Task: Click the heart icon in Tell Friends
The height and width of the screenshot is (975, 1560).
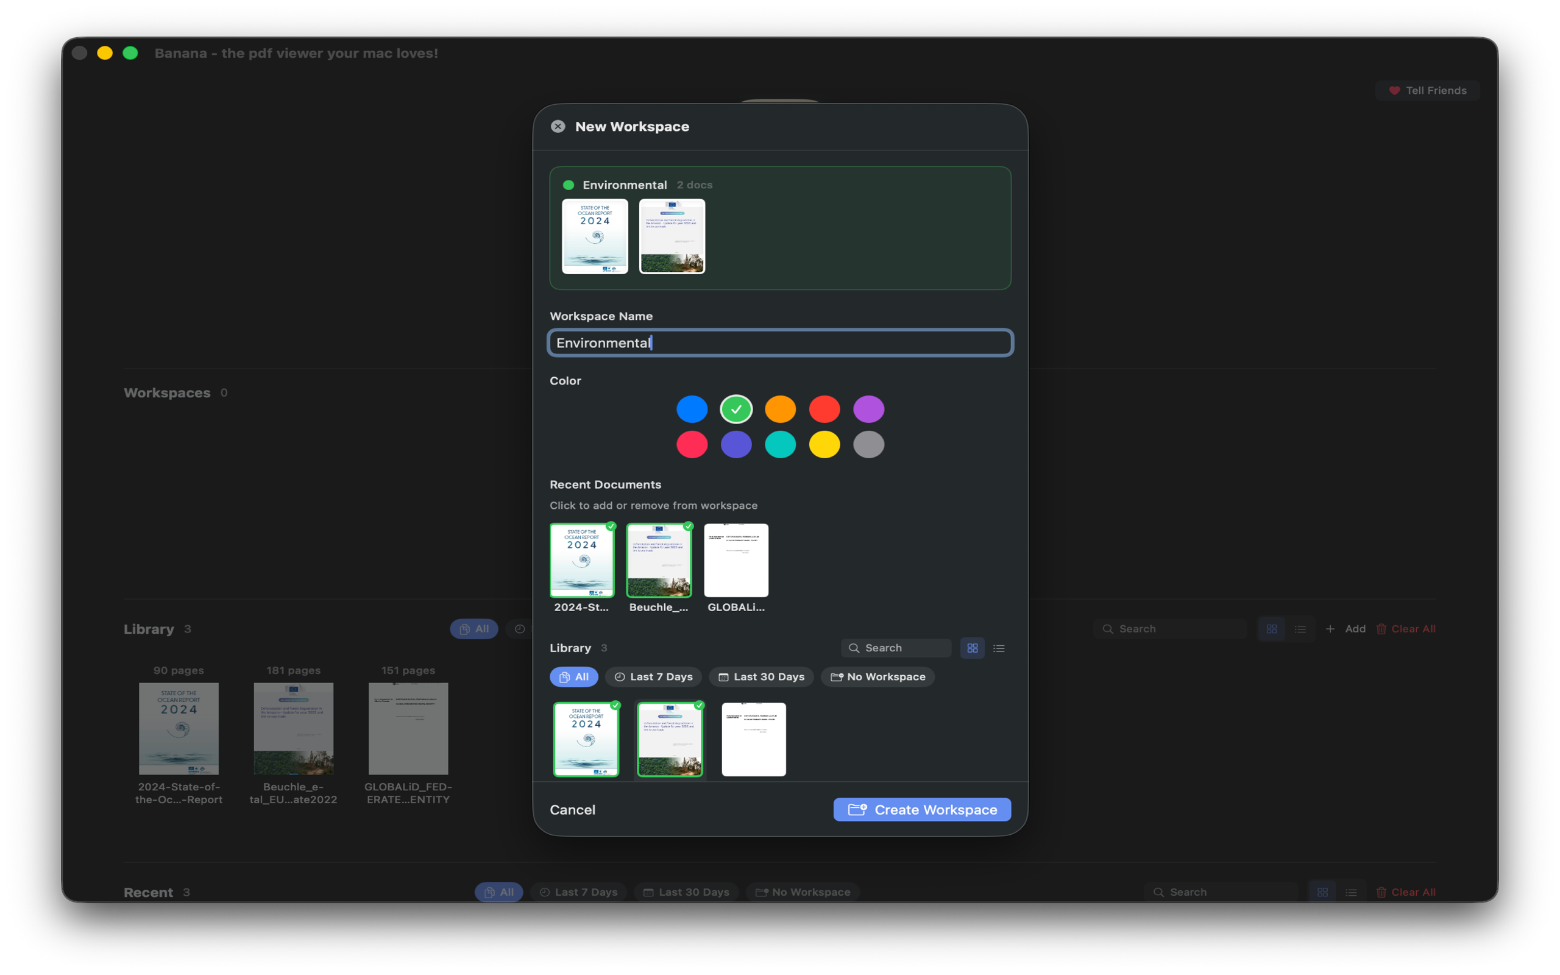Action: coord(1394,90)
